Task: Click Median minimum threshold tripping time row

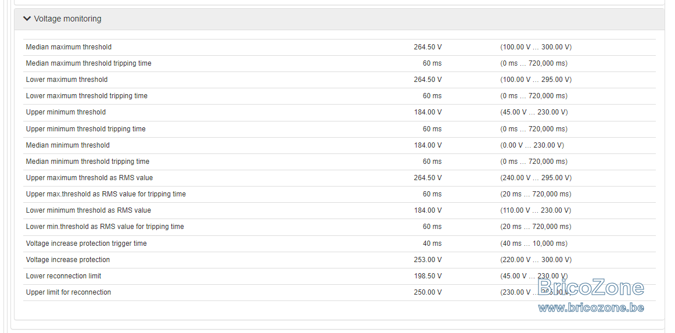Action: click(339, 162)
